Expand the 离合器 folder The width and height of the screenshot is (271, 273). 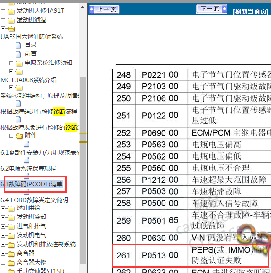(3, 253)
